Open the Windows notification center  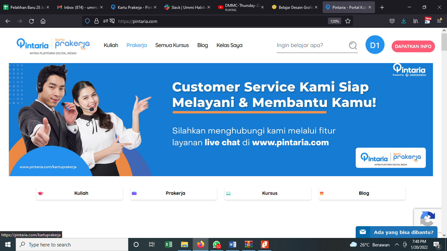pyautogui.click(x=437, y=244)
